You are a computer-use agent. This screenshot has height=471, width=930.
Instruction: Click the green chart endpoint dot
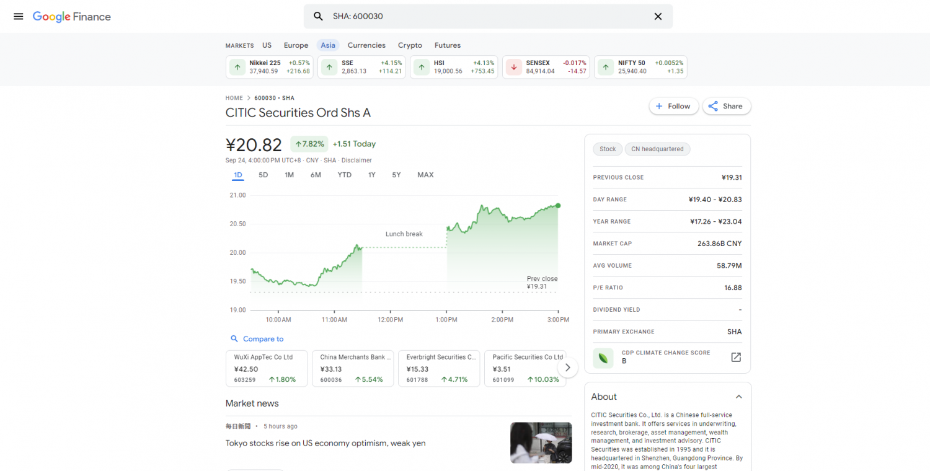[x=558, y=206]
